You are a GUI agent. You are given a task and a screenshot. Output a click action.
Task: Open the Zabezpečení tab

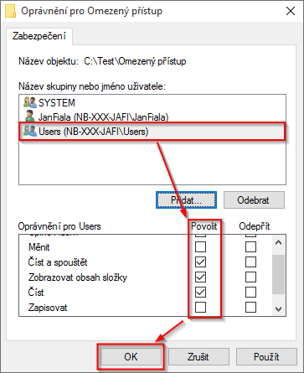[39, 36]
